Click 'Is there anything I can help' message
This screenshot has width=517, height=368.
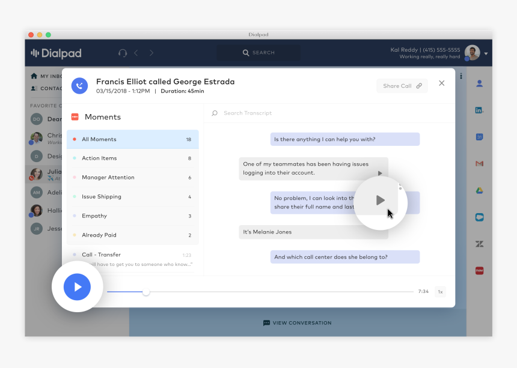[x=345, y=139]
